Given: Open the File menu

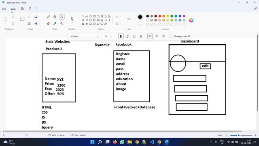Looking at the screenshot, I should (x=4, y=9).
